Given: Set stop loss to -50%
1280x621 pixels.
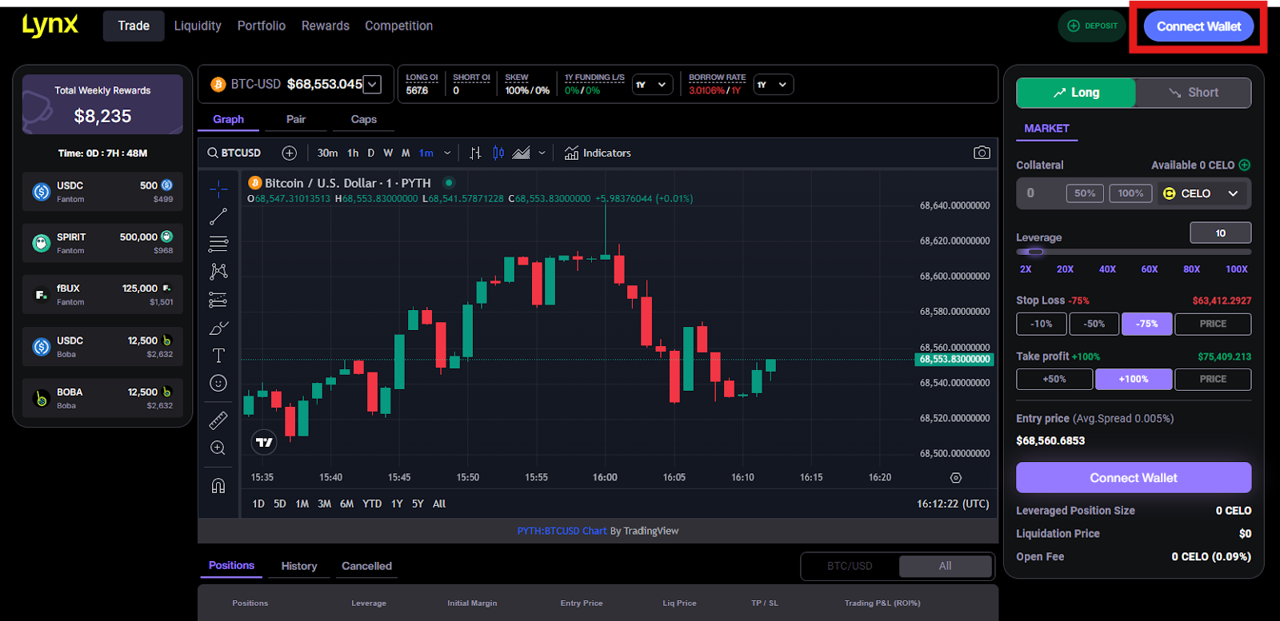Looking at the screenshot, I should pyautogui.click(x=1094, y=324).
